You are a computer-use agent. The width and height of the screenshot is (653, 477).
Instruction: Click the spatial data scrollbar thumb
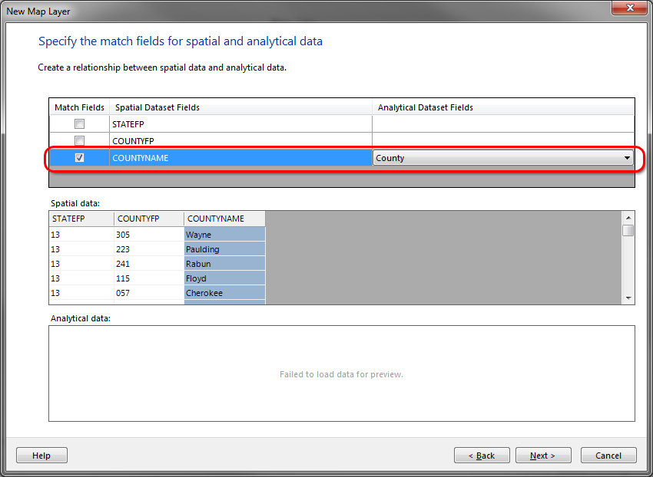pyautogui.click(x=628, y=230)
